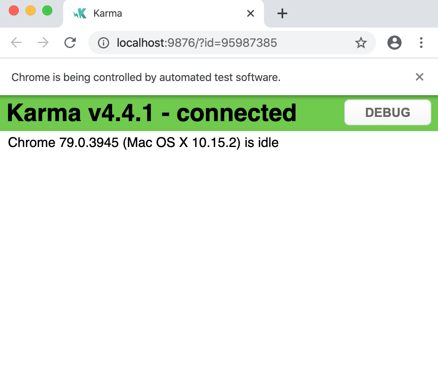Click the forward navigation arrow
The image size is (438, 375).
click(43, 43)
